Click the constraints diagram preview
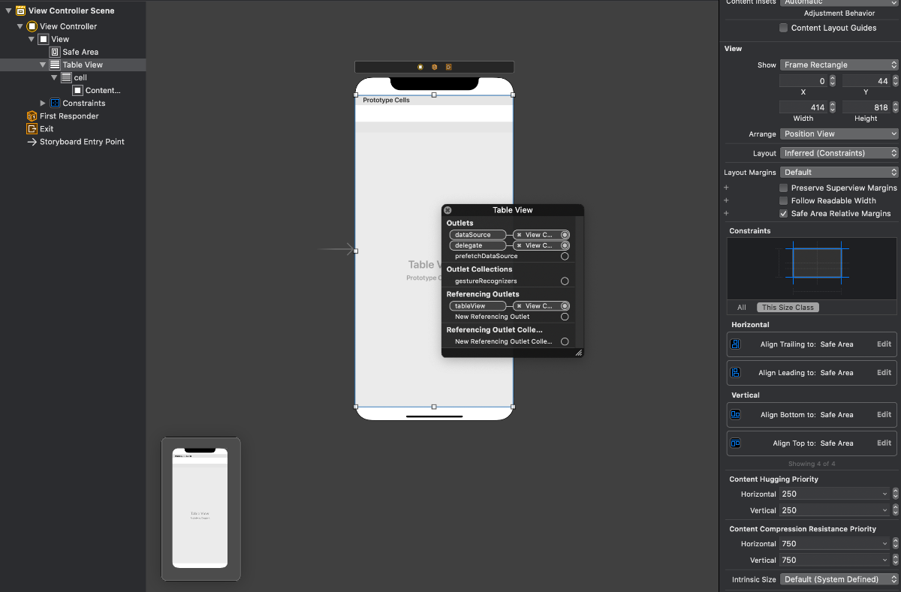901x592 pixels. pyautogui.click(x=812, y=269)
